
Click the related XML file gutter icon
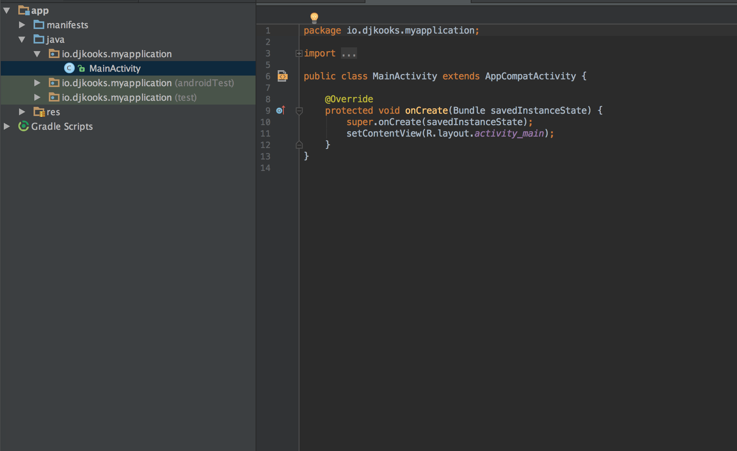(282, 76)
